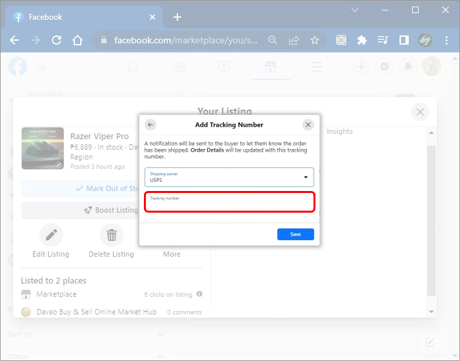Image resolution: width=460 pixels, height=361 pixels.
Task: Open Facebook account profile picture
Action: pos(432,66)
